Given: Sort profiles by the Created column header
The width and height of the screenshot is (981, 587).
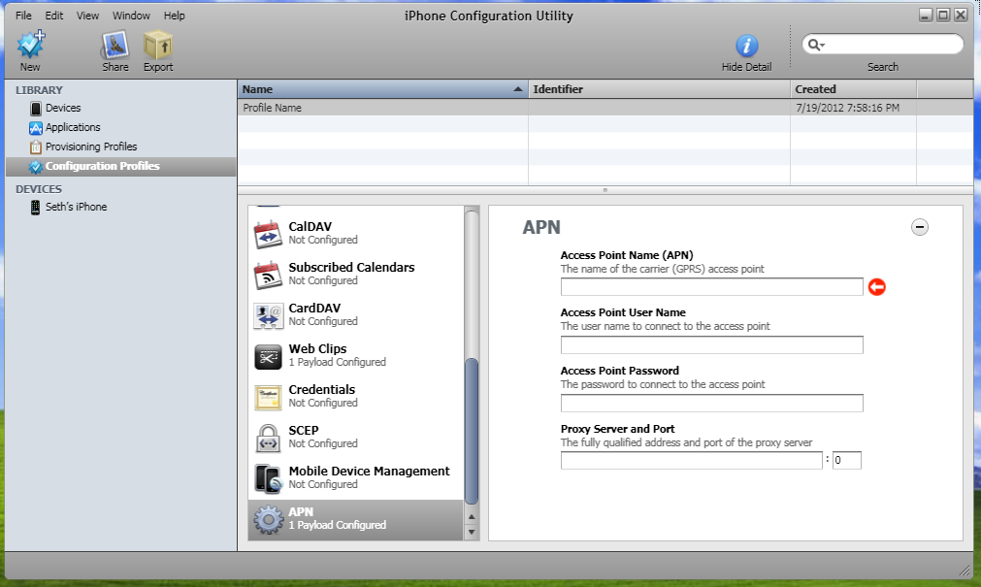Looking at the screenshot, I should [853, 89].
